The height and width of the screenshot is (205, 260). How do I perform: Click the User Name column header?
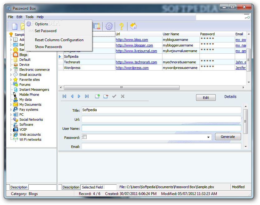pos(181,34)
